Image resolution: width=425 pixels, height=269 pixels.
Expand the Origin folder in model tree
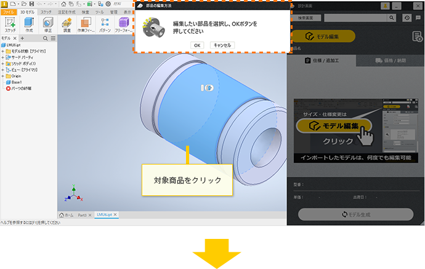[x=3, y=76]
